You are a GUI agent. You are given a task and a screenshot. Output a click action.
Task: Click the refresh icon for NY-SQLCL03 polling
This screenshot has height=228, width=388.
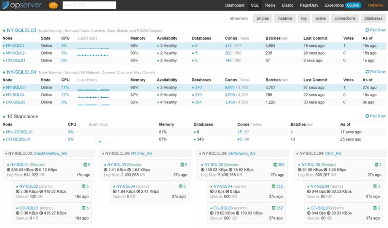click(x=367, y=30)
